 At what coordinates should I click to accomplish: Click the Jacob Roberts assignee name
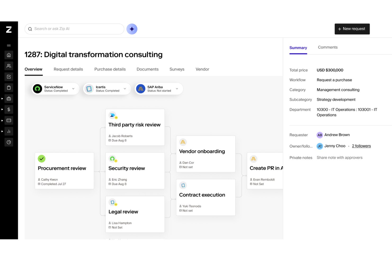click(122, 136)
